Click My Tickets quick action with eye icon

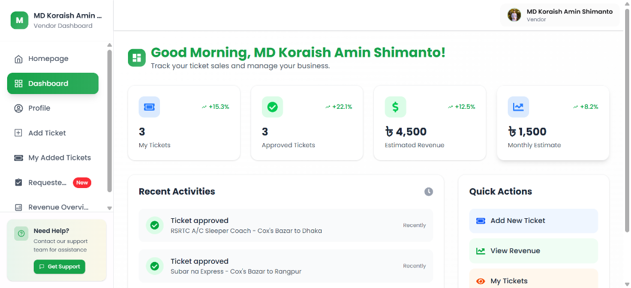click(x=533, y=280)
